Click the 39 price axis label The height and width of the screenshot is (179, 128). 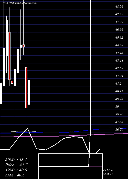117,107
